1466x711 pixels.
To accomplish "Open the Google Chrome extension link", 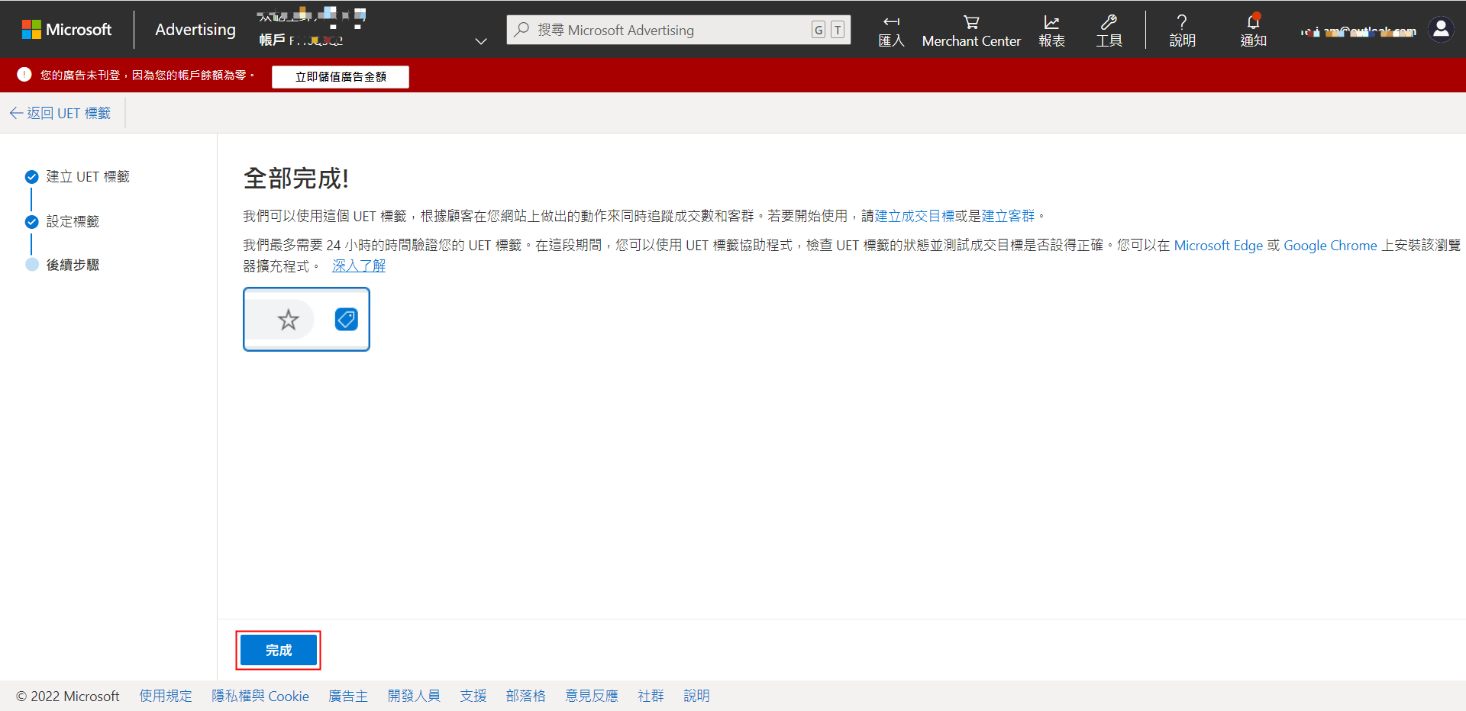I will [1330, 246].
